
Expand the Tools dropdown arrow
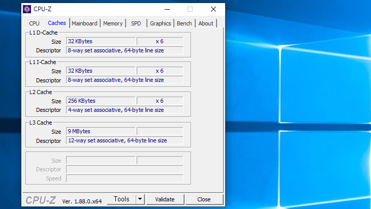(140, 199)
